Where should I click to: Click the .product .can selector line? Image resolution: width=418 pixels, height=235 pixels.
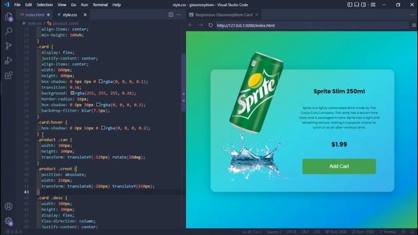pos(55,140)
